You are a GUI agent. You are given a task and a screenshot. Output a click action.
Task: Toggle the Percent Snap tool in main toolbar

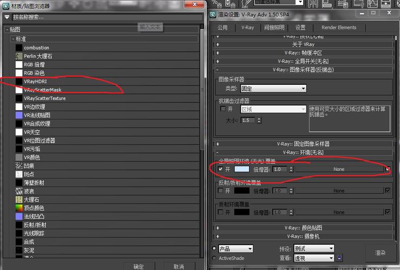click(217, 3)
